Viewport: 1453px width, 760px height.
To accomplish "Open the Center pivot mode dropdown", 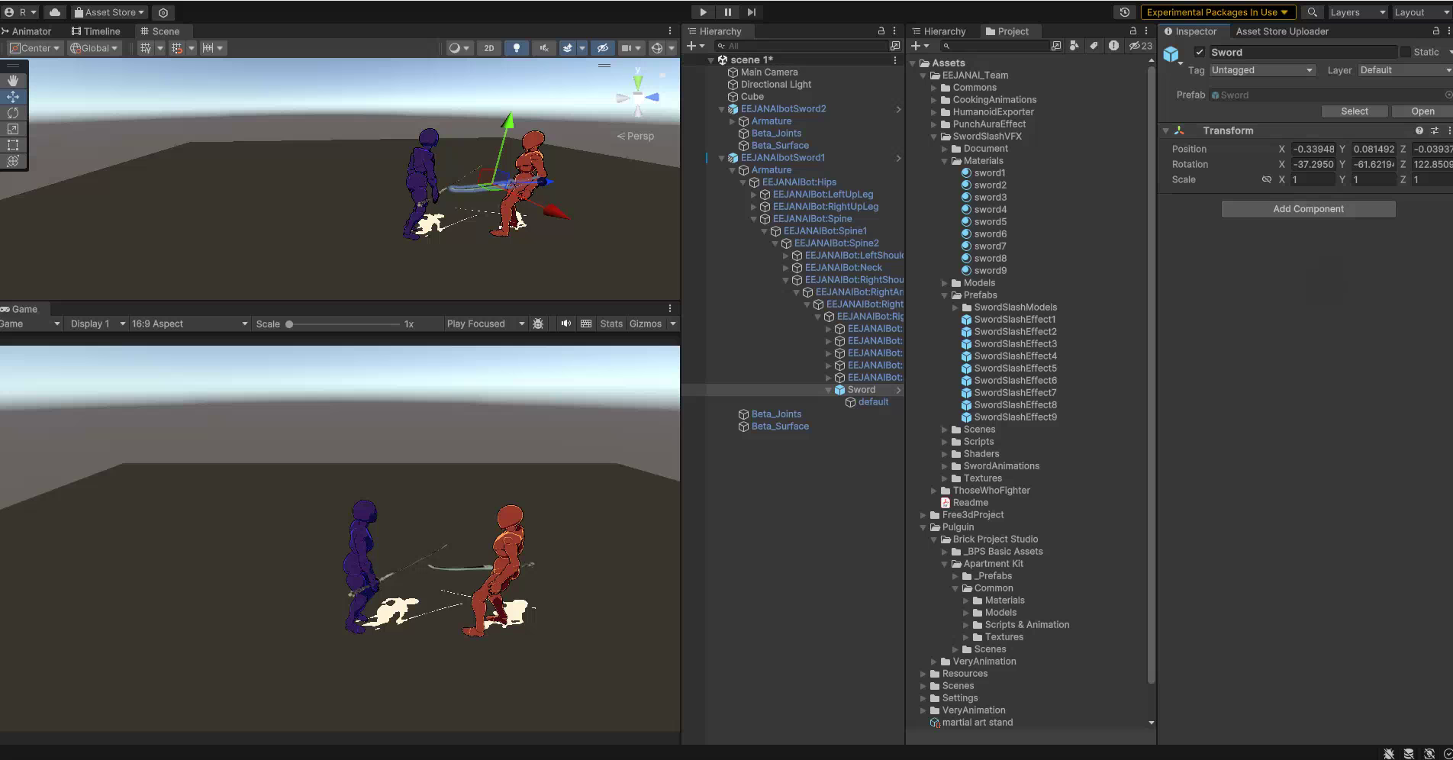I will point(34,48).
